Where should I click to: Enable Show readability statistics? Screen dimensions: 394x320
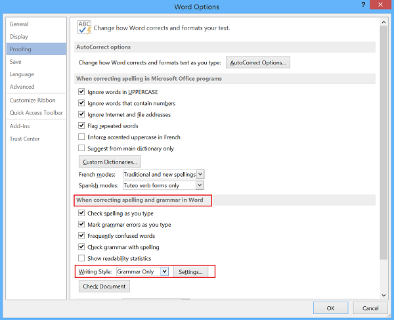(81, 258)
